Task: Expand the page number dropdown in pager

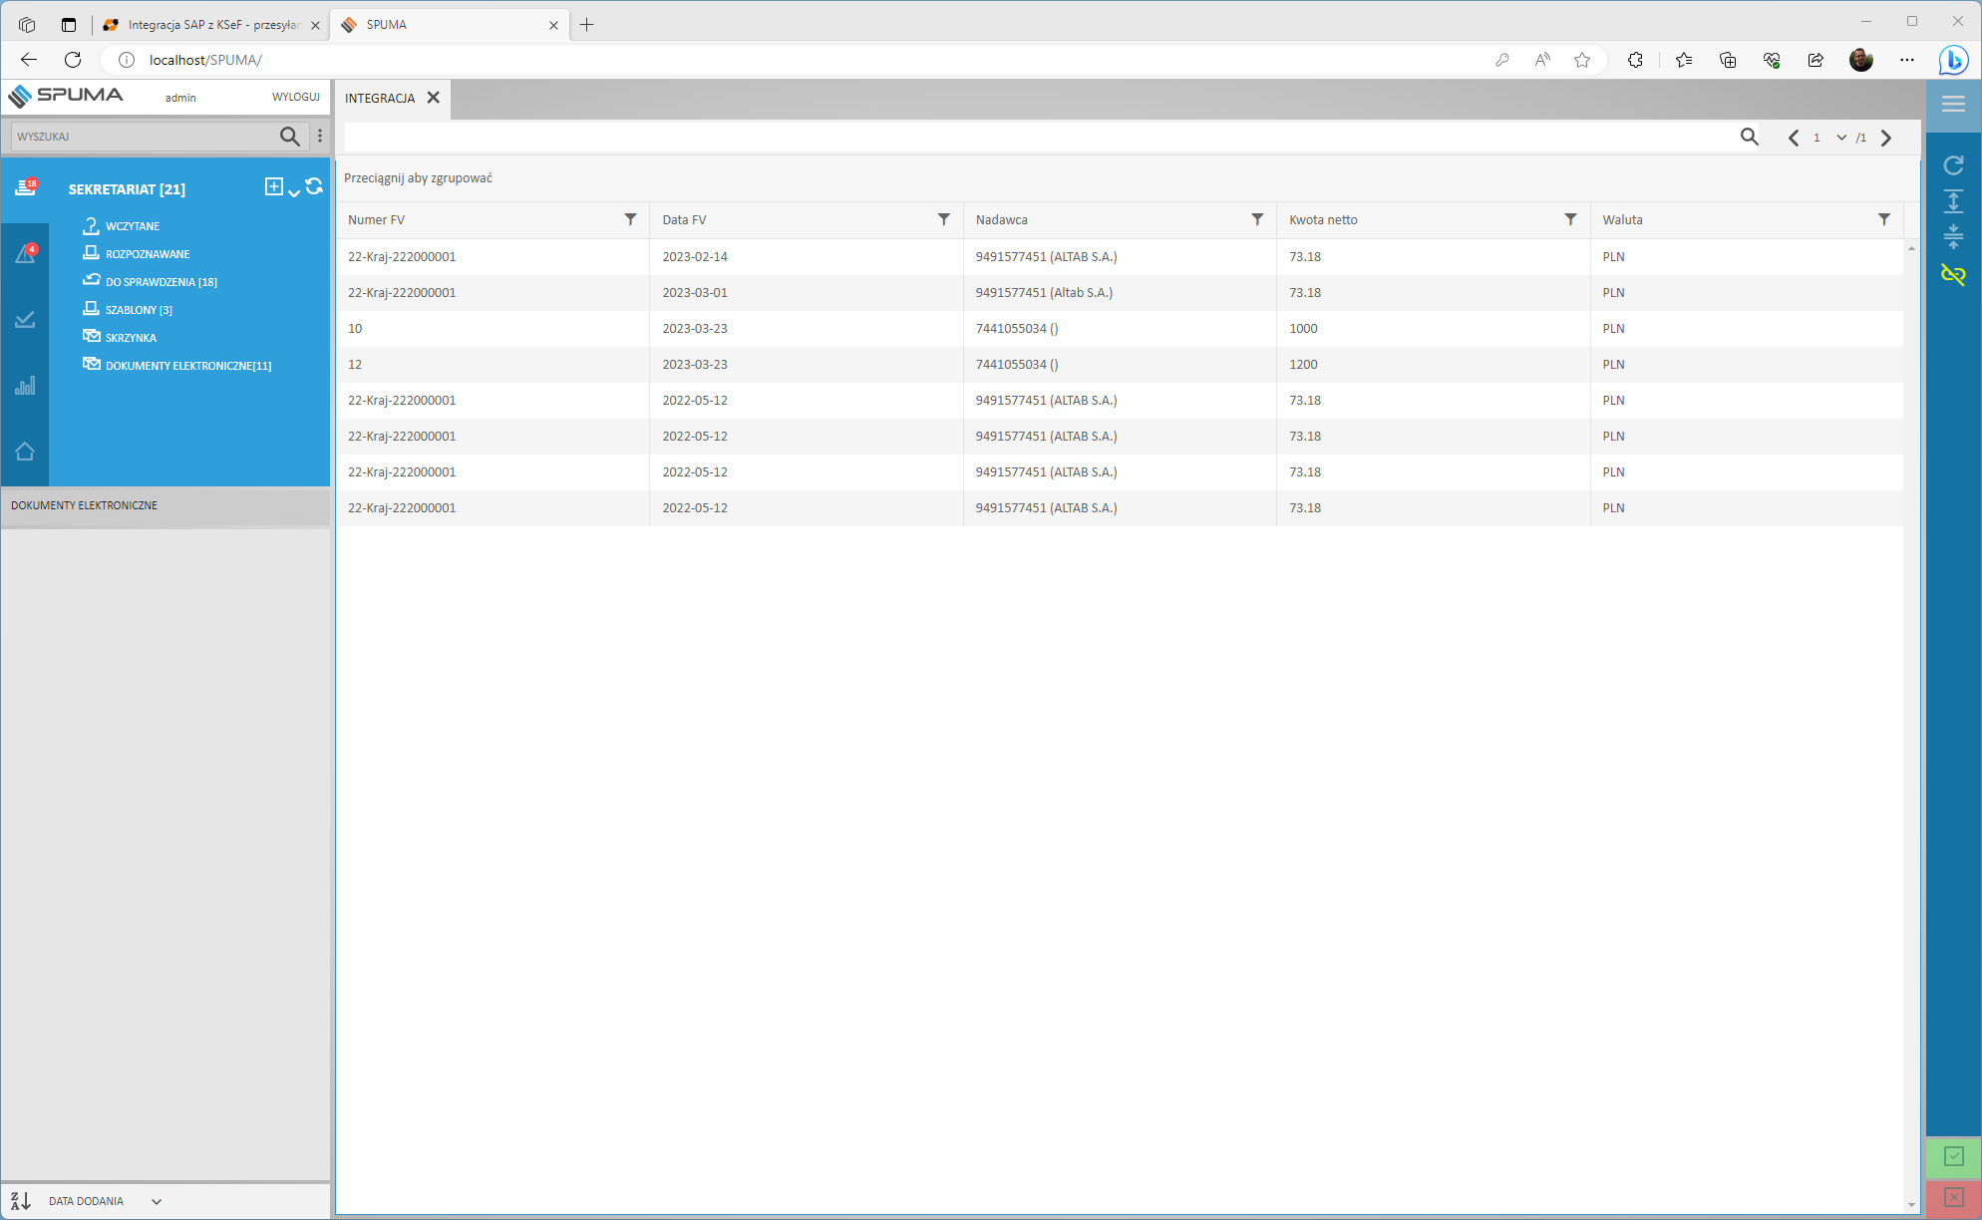Action: pos(1840,138)
